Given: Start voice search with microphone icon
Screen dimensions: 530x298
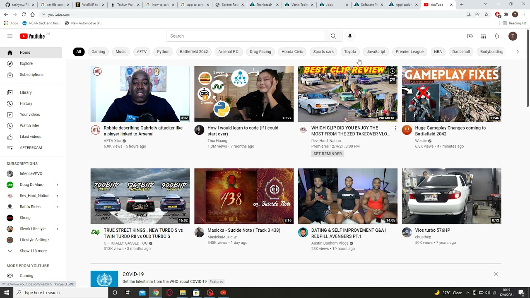Looking at the screenshot, I should (x=350, y=36).
